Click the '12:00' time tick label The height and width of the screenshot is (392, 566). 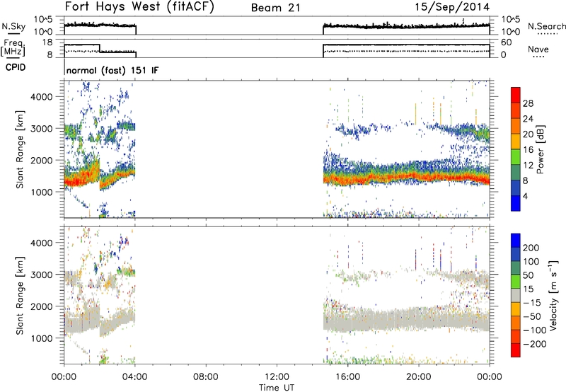[277, 377]
